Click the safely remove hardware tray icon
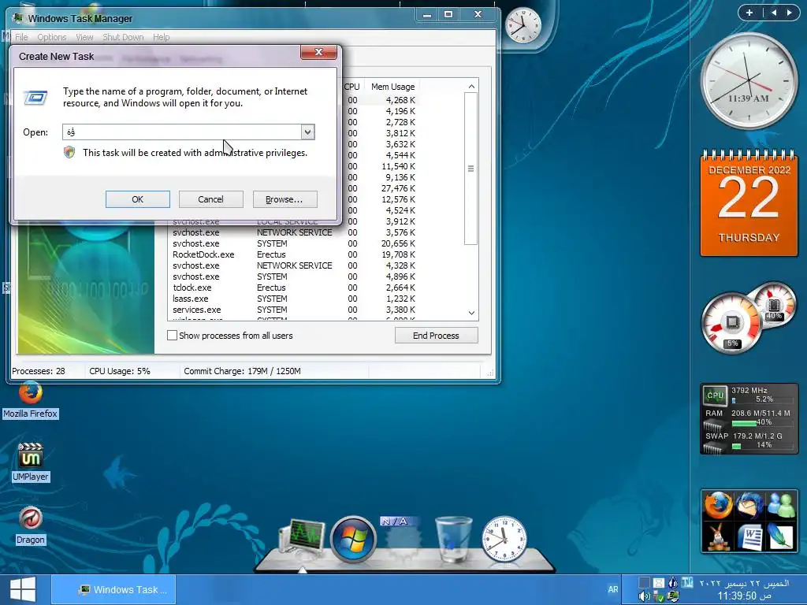This screenshot has width=807, height=605. (658, 597)
